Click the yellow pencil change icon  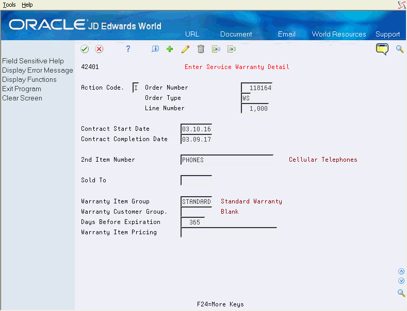[x=185, y=49]
